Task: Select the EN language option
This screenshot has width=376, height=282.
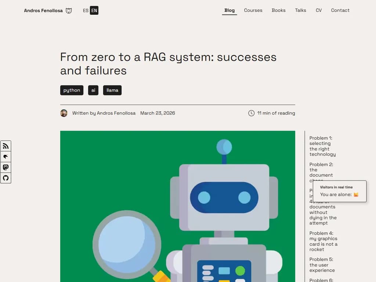Action: pyautogui.click(x=94, y=11)
